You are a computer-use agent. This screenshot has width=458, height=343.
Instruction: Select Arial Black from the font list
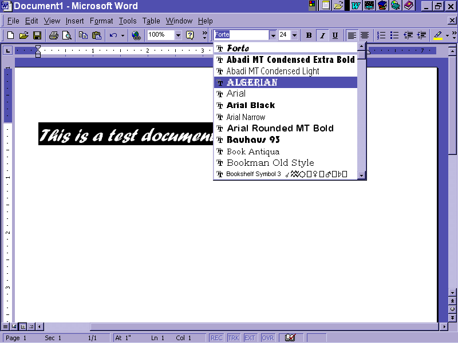(x=251, y=105)
